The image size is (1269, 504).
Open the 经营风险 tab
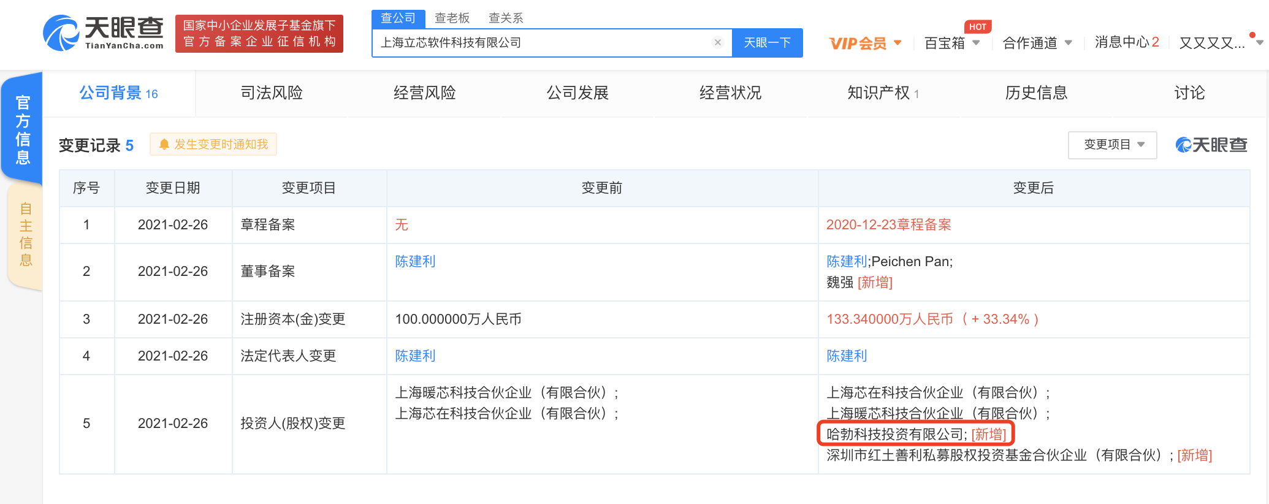425,93
